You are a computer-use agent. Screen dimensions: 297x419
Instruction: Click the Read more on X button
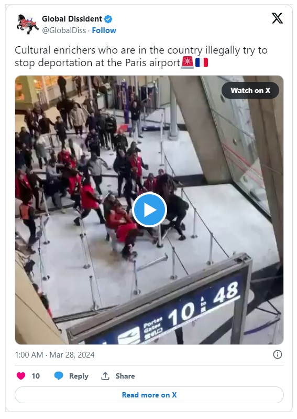(x=149, y=395)
